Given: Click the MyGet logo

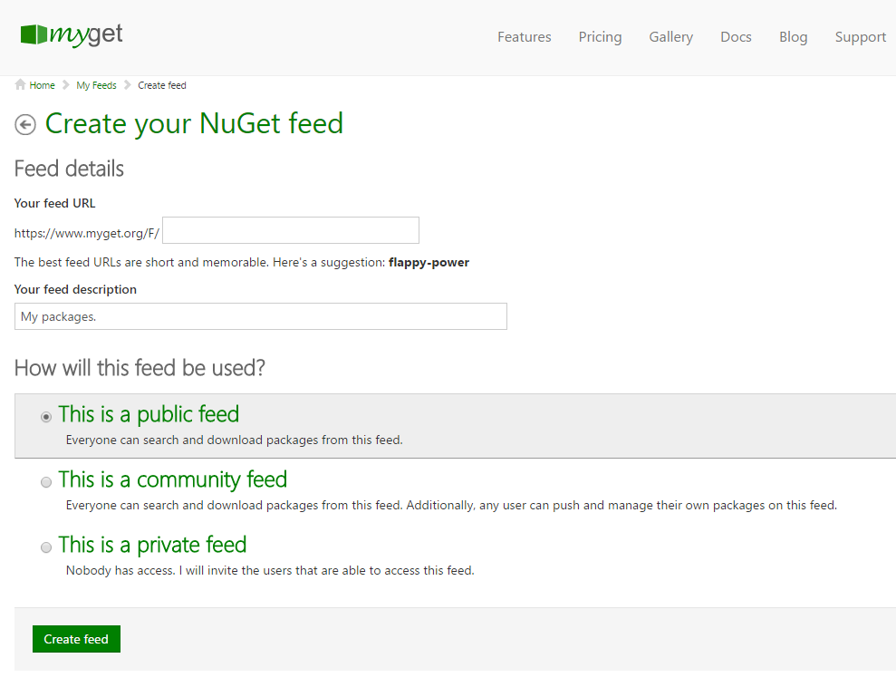Looking at the screenshot, I should click(72, 35).
